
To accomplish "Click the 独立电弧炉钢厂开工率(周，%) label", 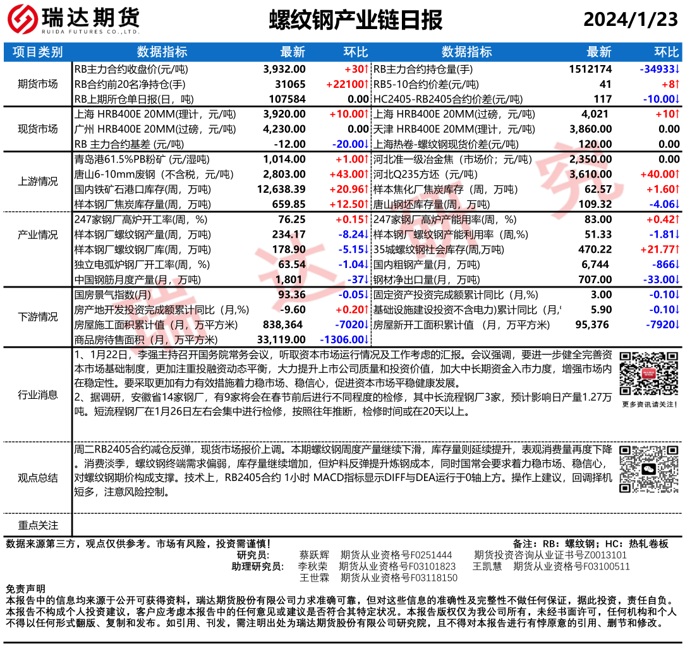I will tap(142, 264).
